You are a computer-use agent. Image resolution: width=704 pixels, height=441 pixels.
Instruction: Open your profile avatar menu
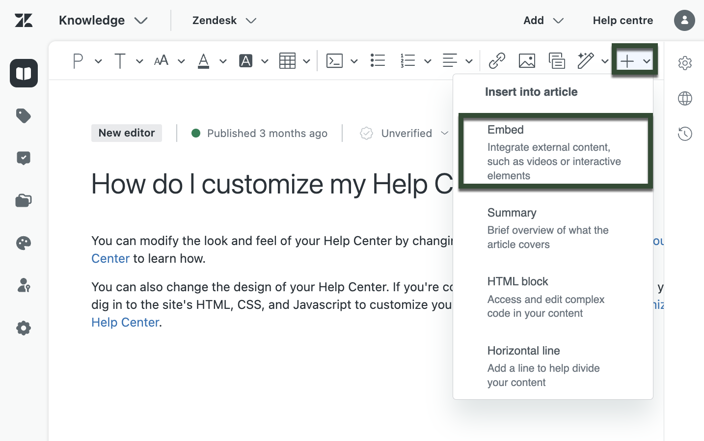point(684,20)
